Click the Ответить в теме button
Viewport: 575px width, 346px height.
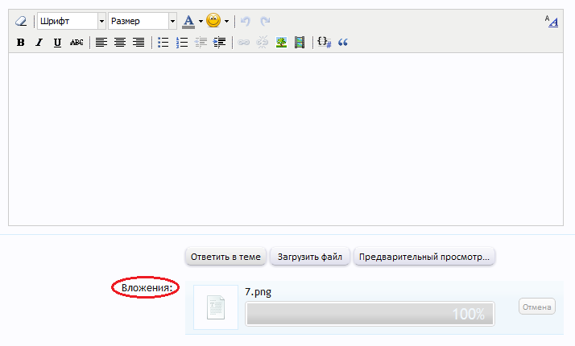point(225,257)
